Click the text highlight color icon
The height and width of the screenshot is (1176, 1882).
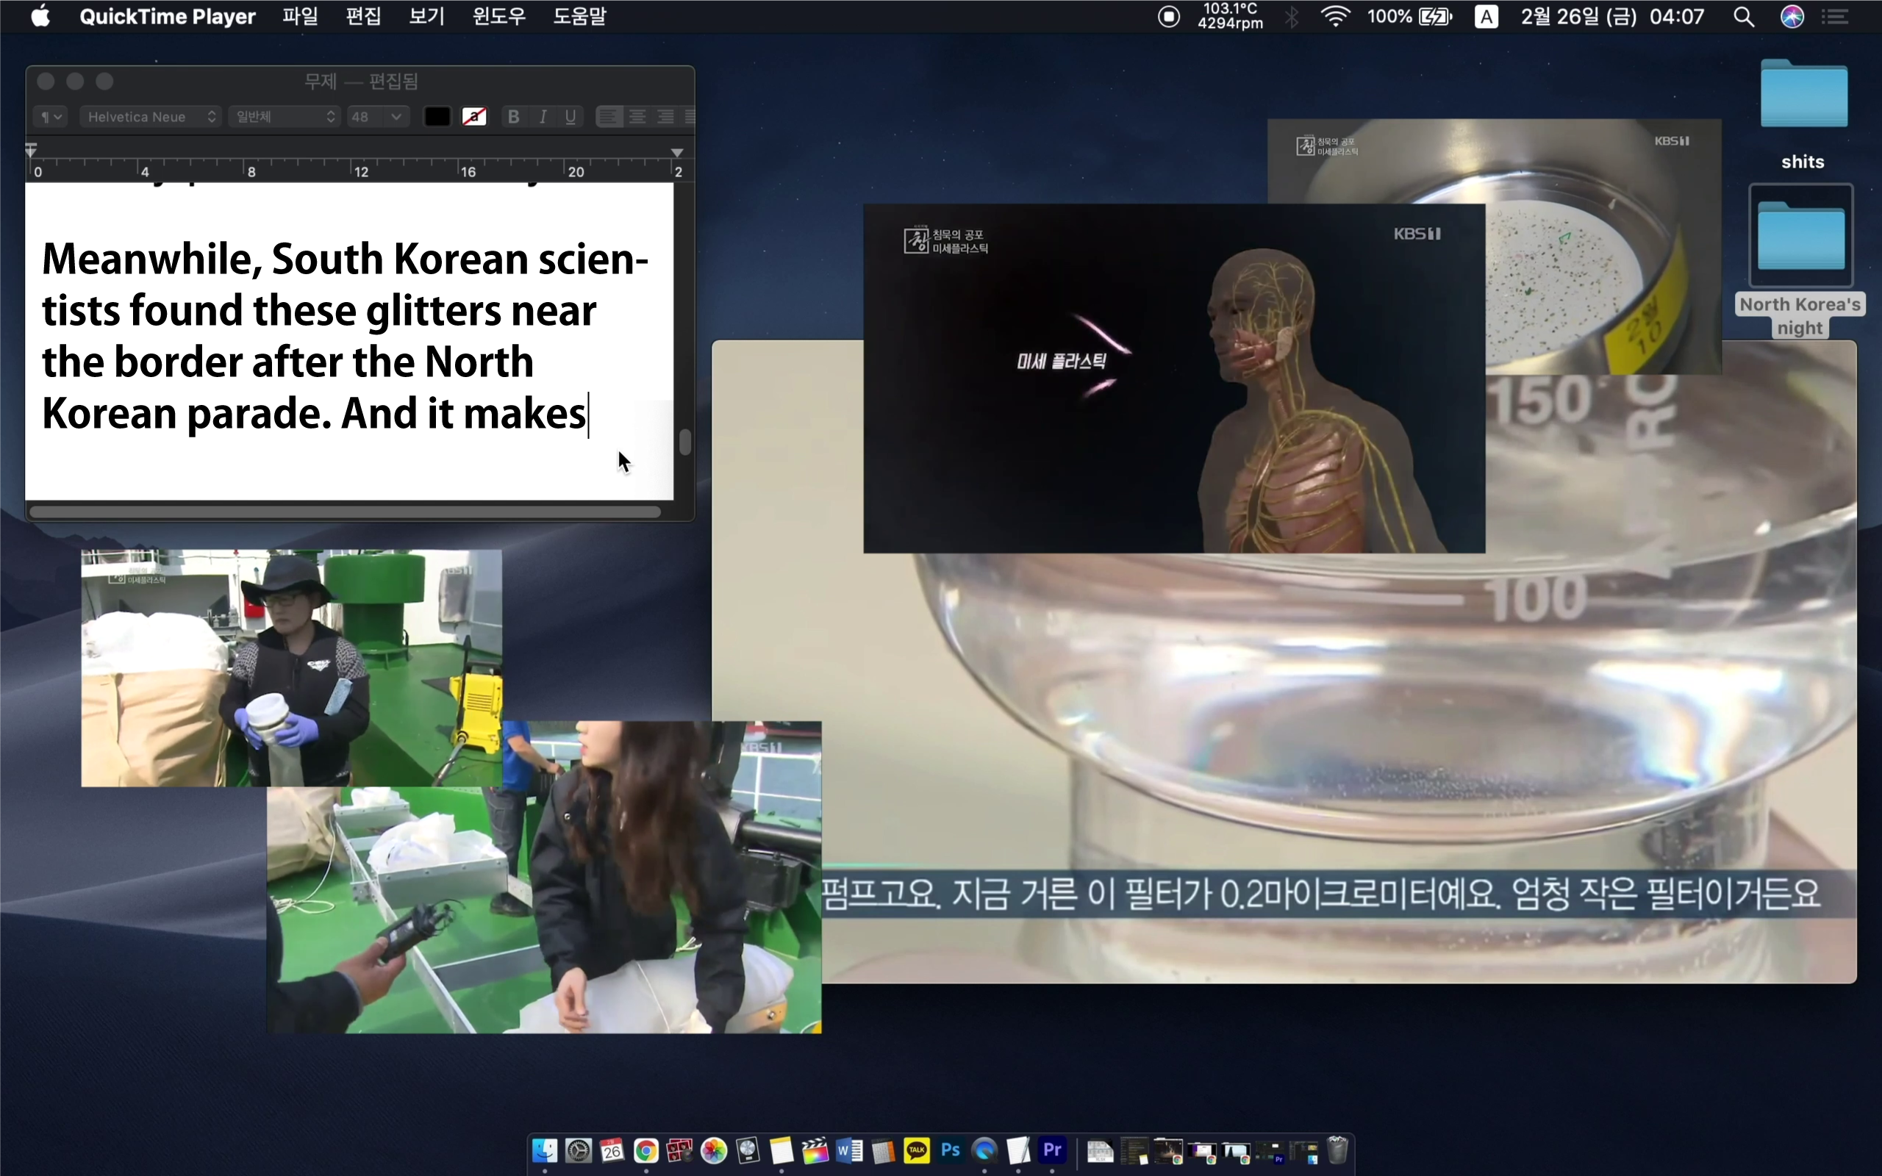pos(473,117)
